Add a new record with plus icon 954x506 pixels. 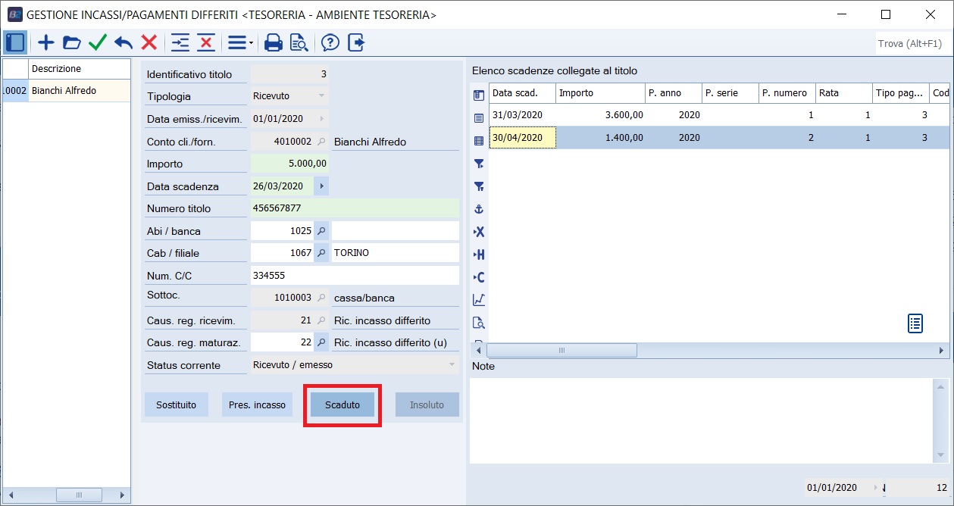click(x=46, y=42)
